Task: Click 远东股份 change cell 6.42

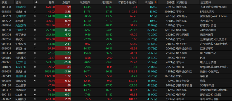Action: tap(63, 81)
